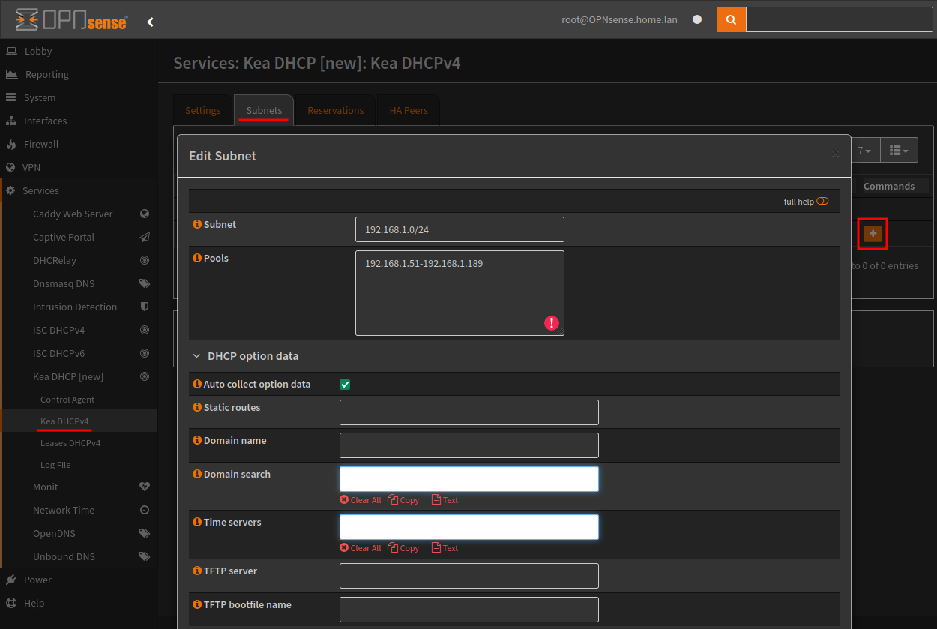Click the Pools error warning icon
This screenshot has width=937, height=629.
(x=552, y=323)
